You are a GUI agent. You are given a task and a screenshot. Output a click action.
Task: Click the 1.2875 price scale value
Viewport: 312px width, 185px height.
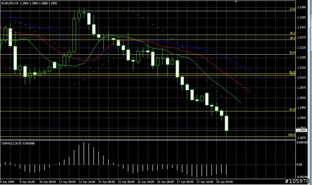pos(301,138)
